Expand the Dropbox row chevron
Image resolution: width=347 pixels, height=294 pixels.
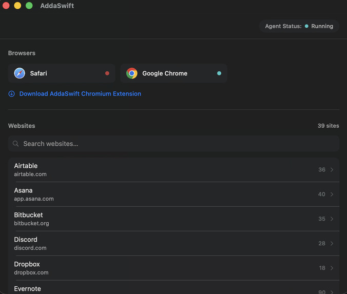(332, 268)
